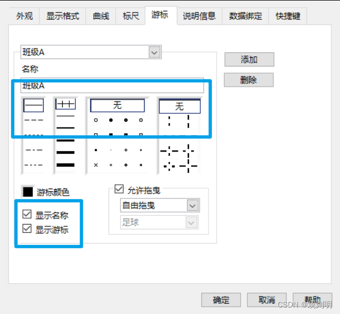This screenshot has height=314, width=340.
Task: Uncheck the 允许拖曳 checkbox
Action: [119, 189]
